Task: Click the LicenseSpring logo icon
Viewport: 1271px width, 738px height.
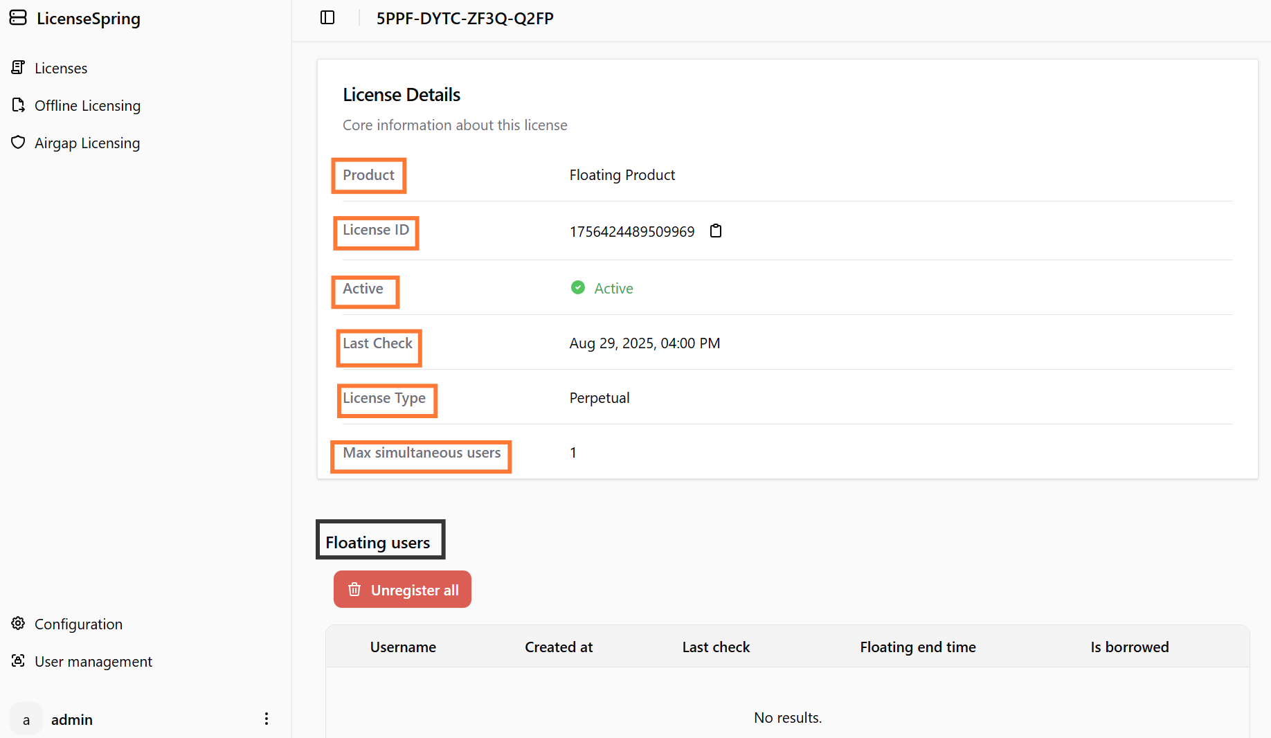Action: (x=18, y=18)
